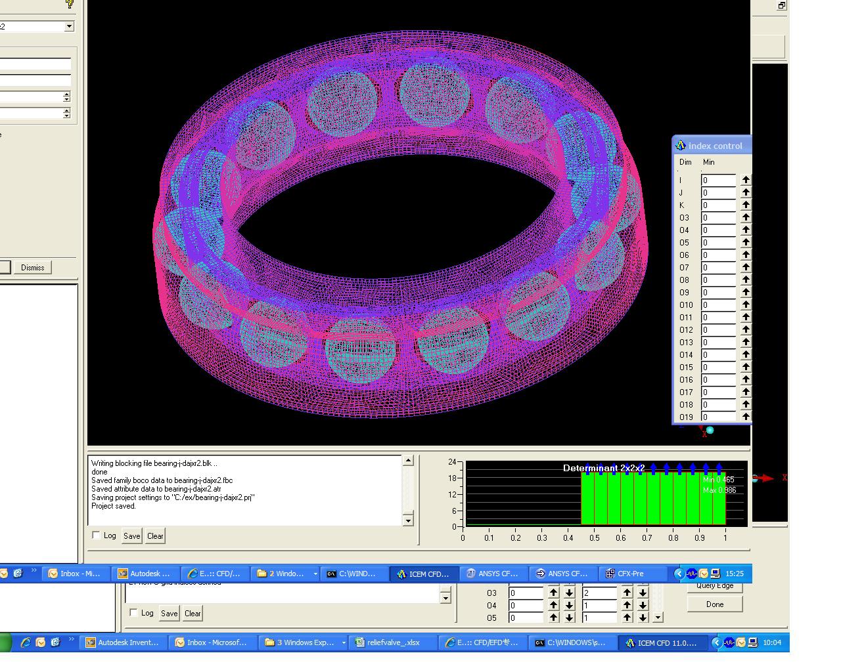This screenshot has width=841, height=672.
Task: Click the help question mark icon
Action: pos(69,4)
